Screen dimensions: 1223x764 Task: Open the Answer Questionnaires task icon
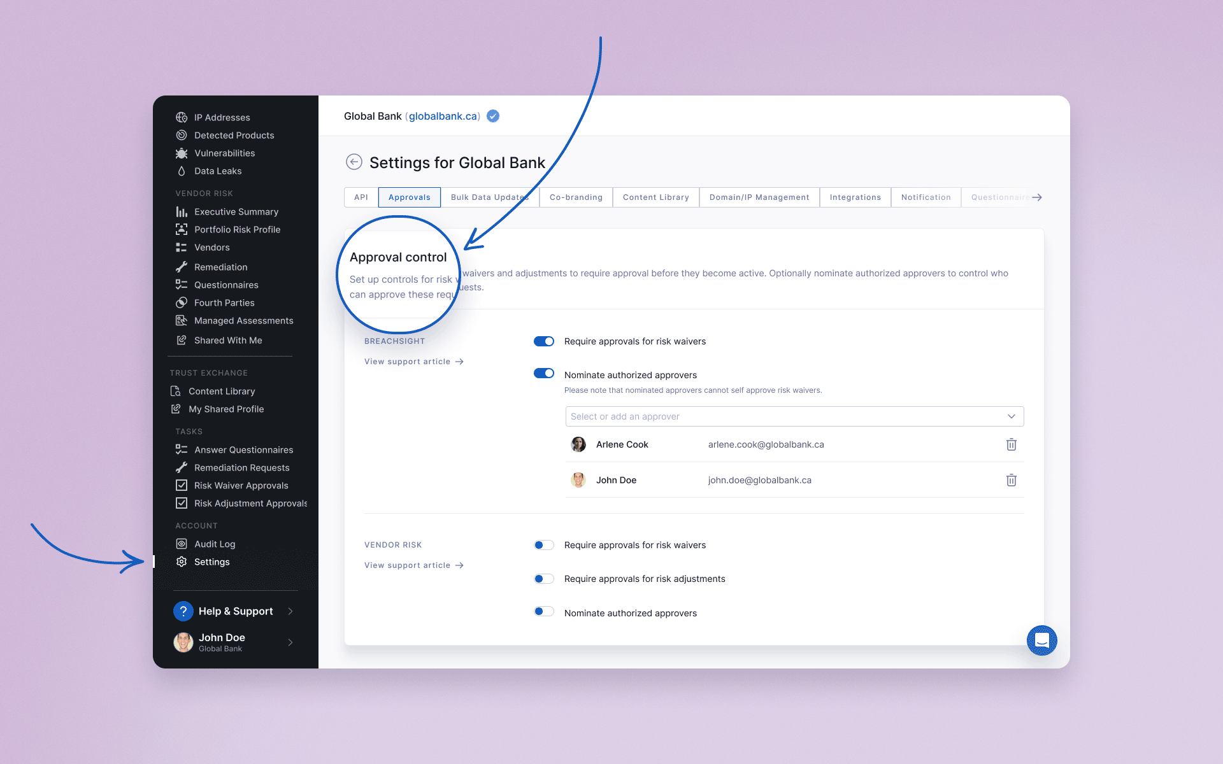point(182,449)
